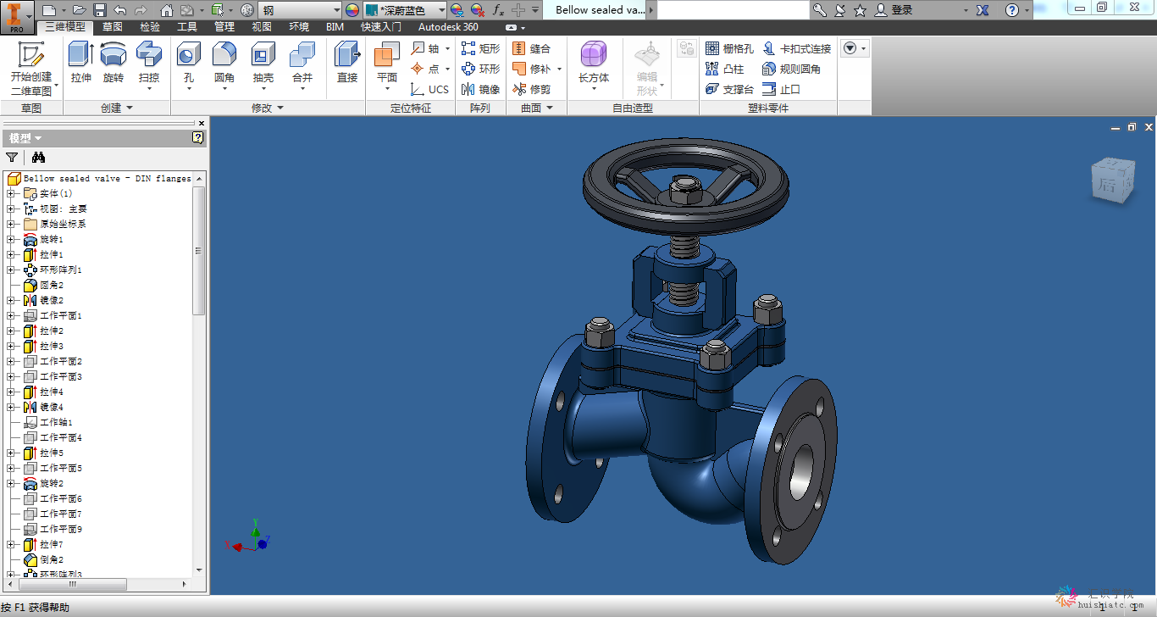Start creating a 2D sketch (开始创建二维草图)
Screen dimensions: 1157x617
coord(31,67)
